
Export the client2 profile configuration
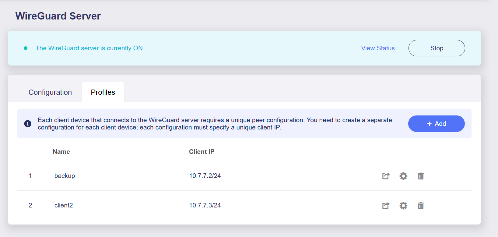point(386,206)
